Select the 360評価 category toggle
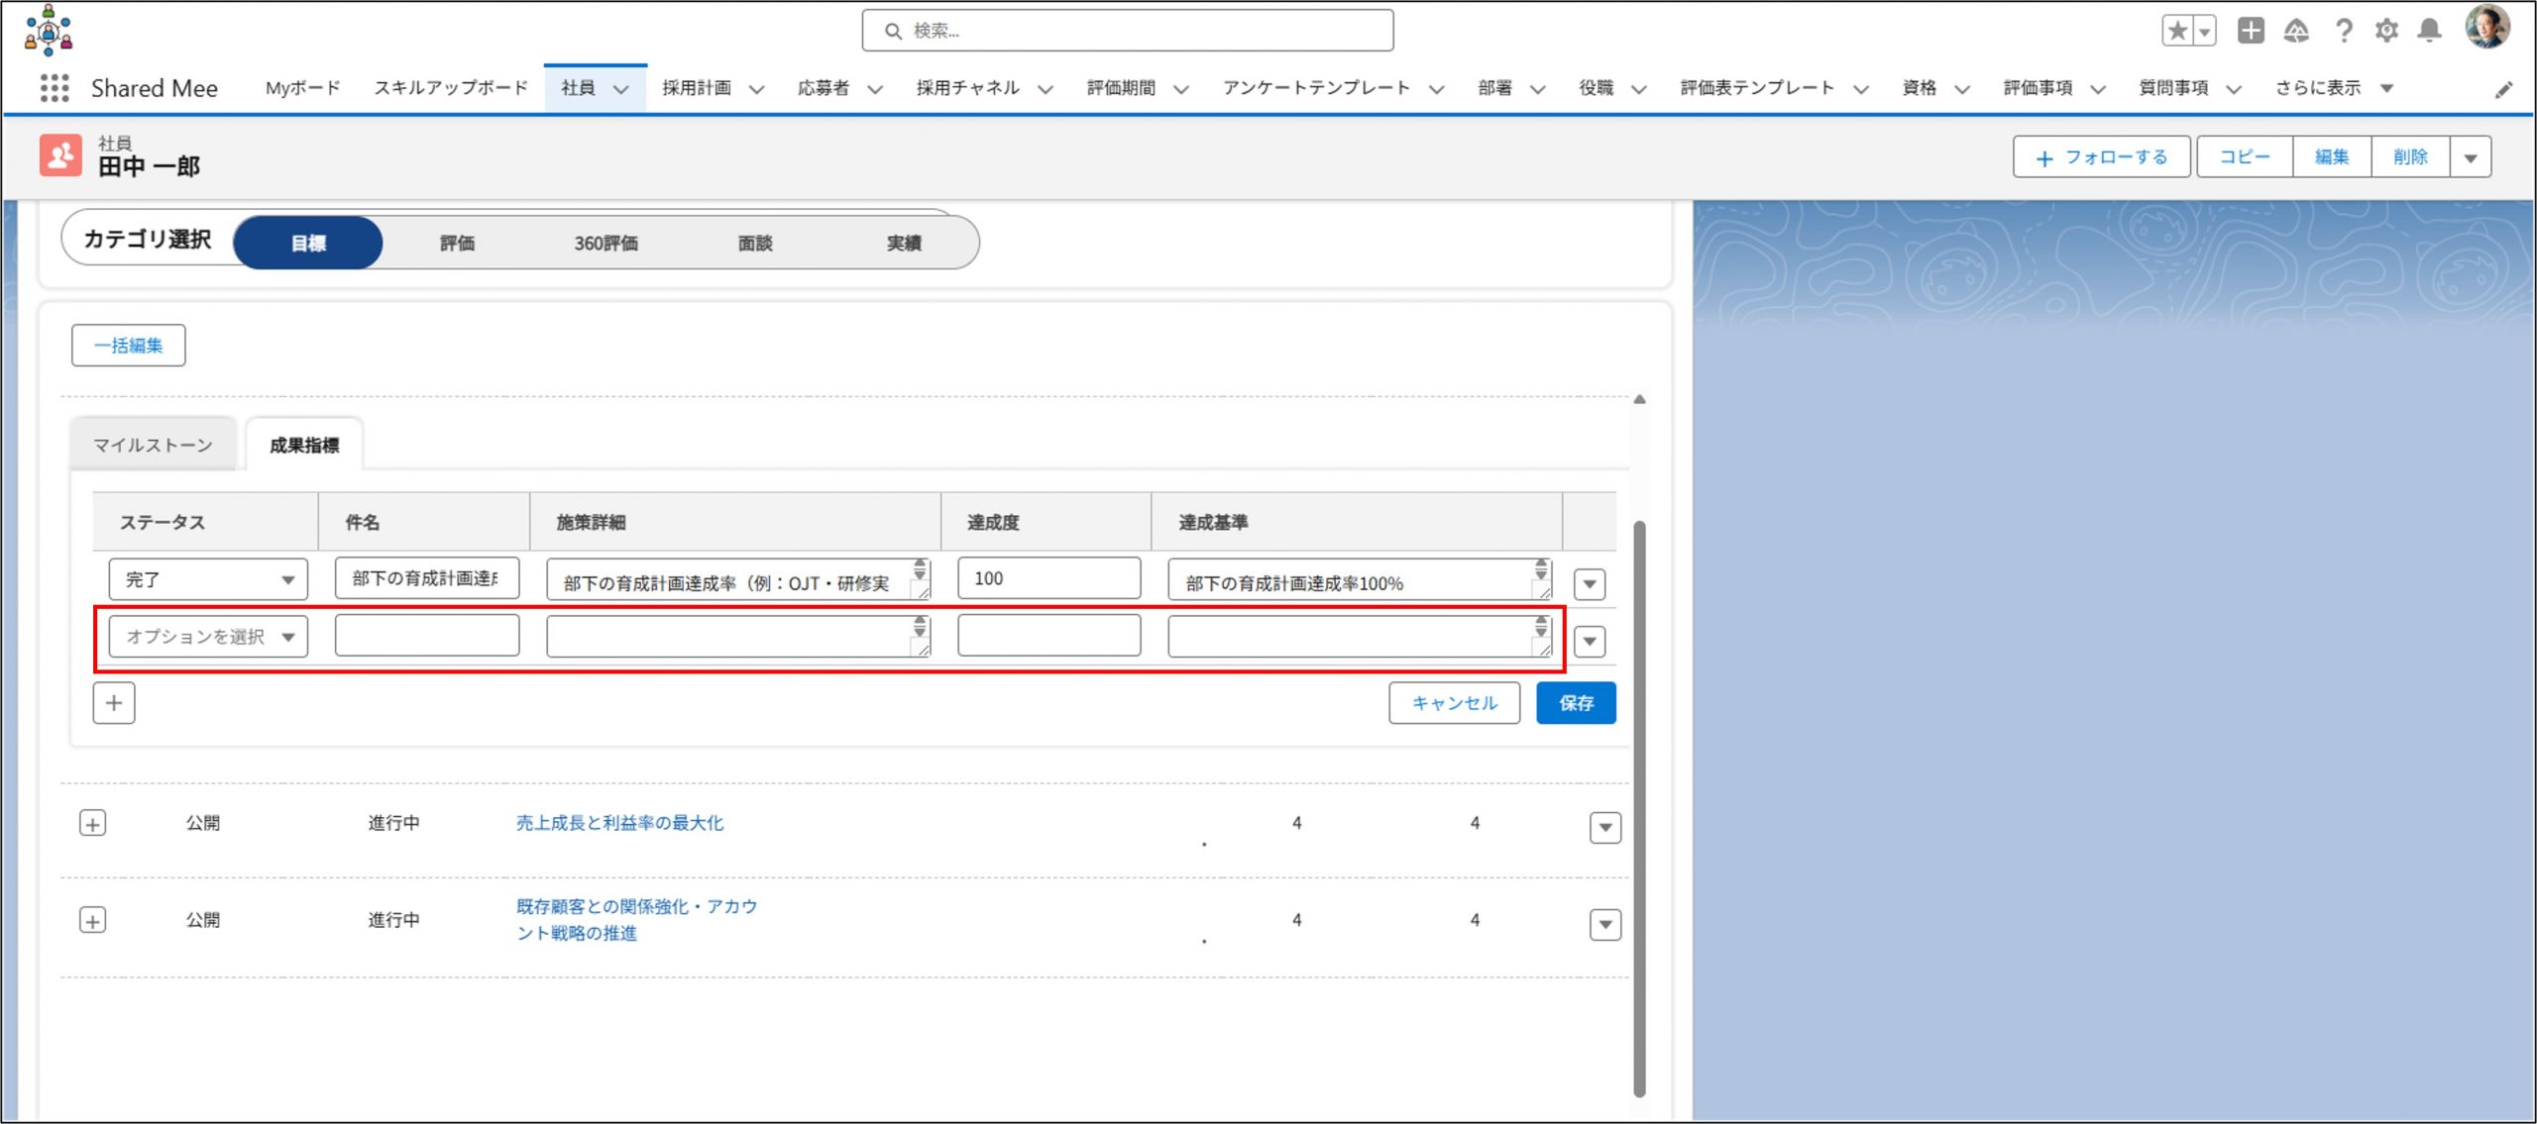The width and height of the screenshot is (2537, 1124). point(606,244)
